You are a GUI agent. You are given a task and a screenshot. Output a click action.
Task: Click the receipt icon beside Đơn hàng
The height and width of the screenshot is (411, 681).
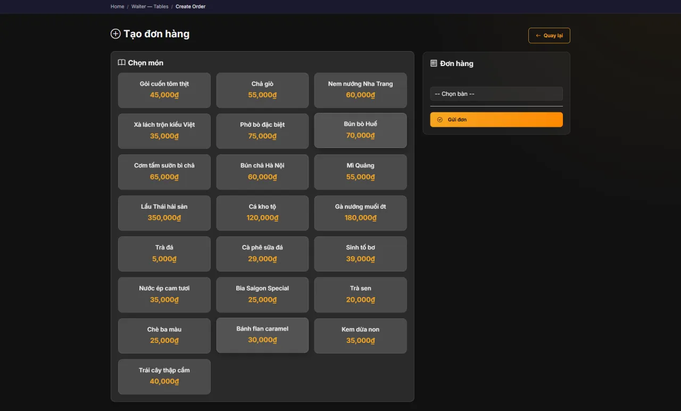coord(434,63)
